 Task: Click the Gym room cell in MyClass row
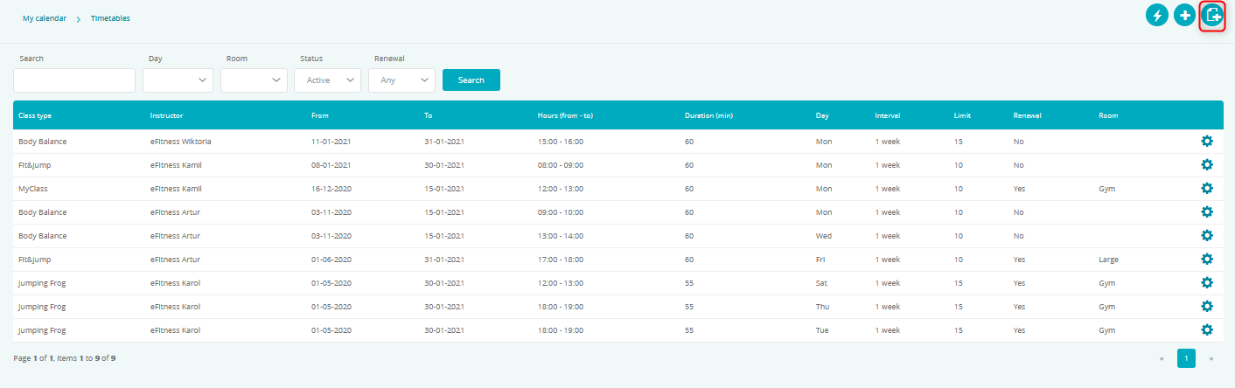(x=1106, y=189)
